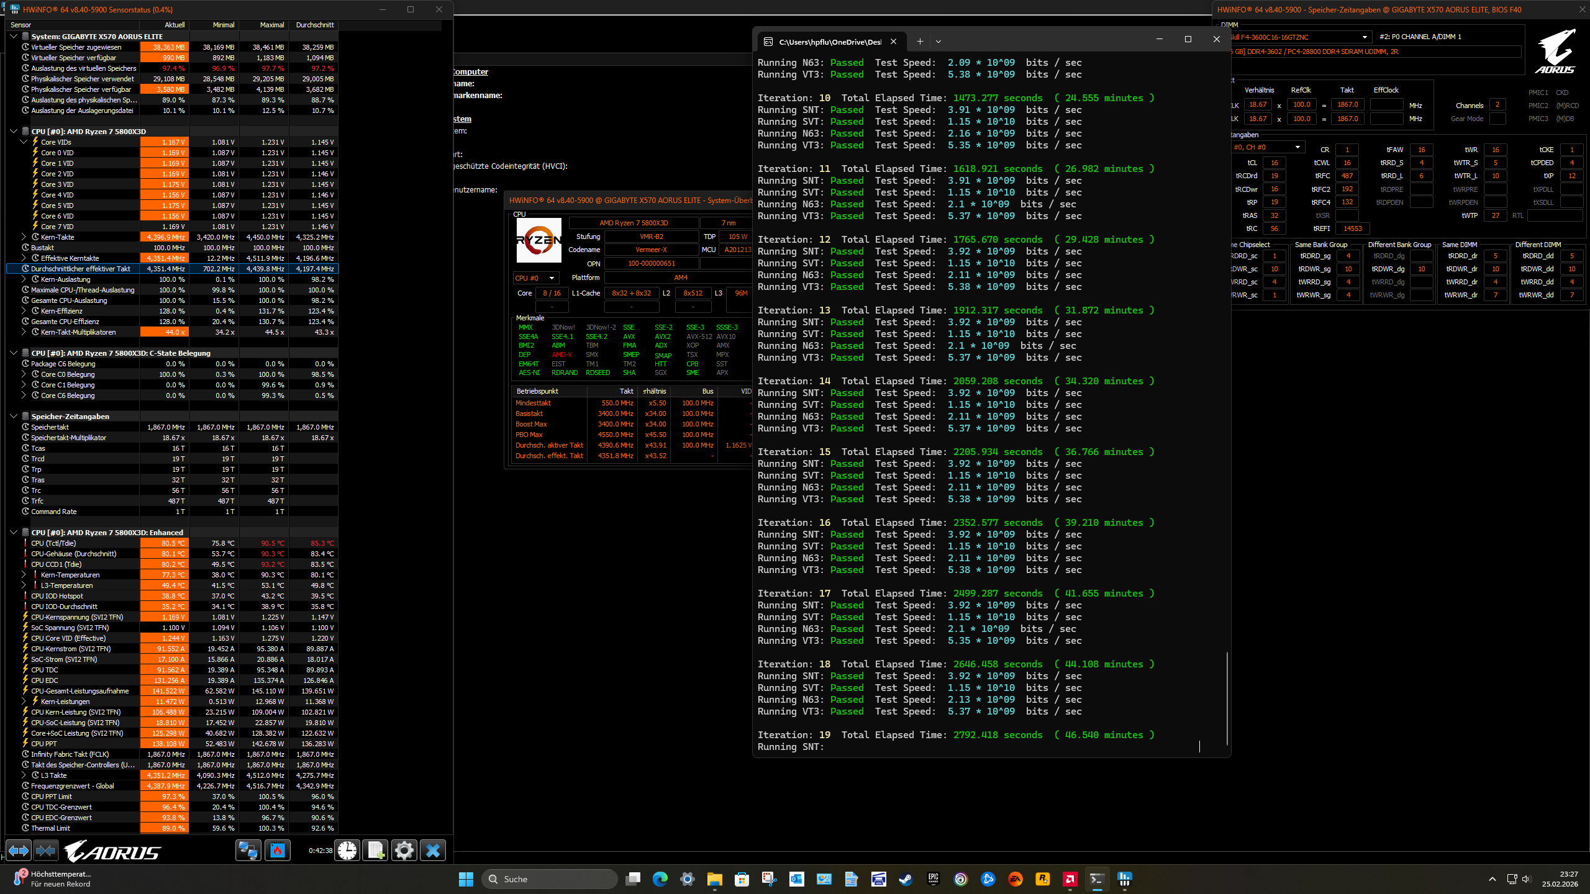Click the flame chip stress icon
Screen dimensions: 1590x894
[x=277, y=850]
